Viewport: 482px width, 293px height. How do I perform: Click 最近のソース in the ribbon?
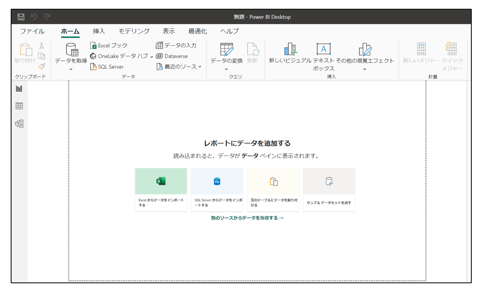pyautogui.click(x=176, y=67)
